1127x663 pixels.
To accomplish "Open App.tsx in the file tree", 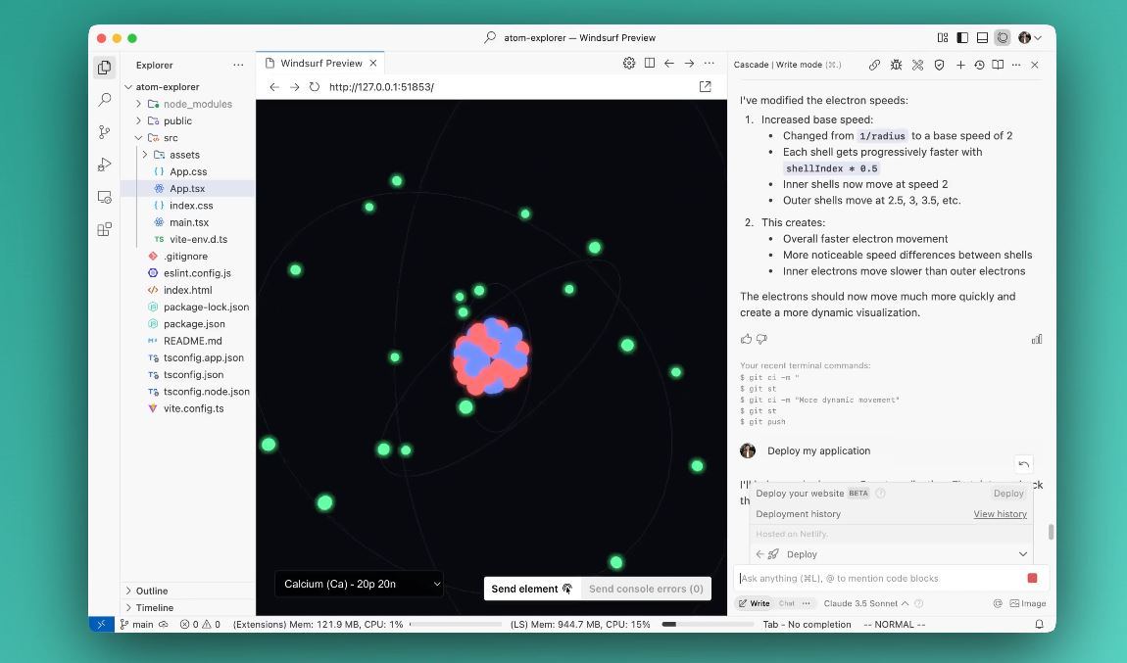I will coord(187,188).
